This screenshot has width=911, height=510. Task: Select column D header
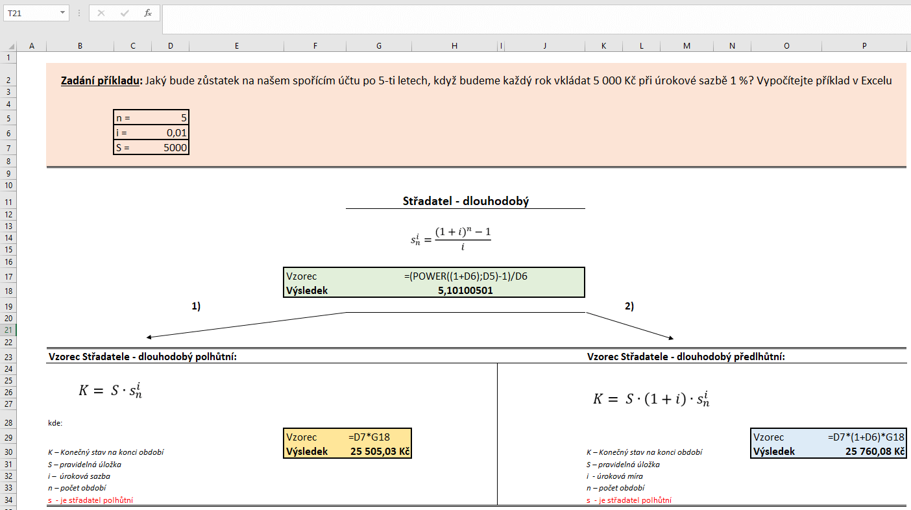point(170,45)
